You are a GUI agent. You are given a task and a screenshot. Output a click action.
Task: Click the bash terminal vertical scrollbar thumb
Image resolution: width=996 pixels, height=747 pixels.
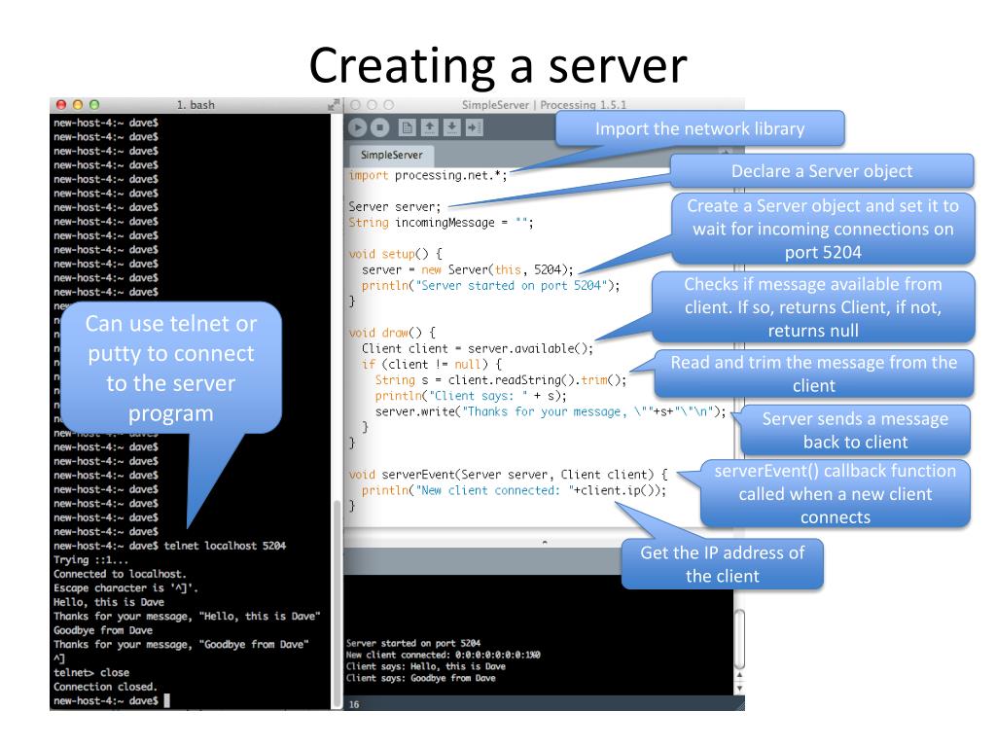click(337, 603)
